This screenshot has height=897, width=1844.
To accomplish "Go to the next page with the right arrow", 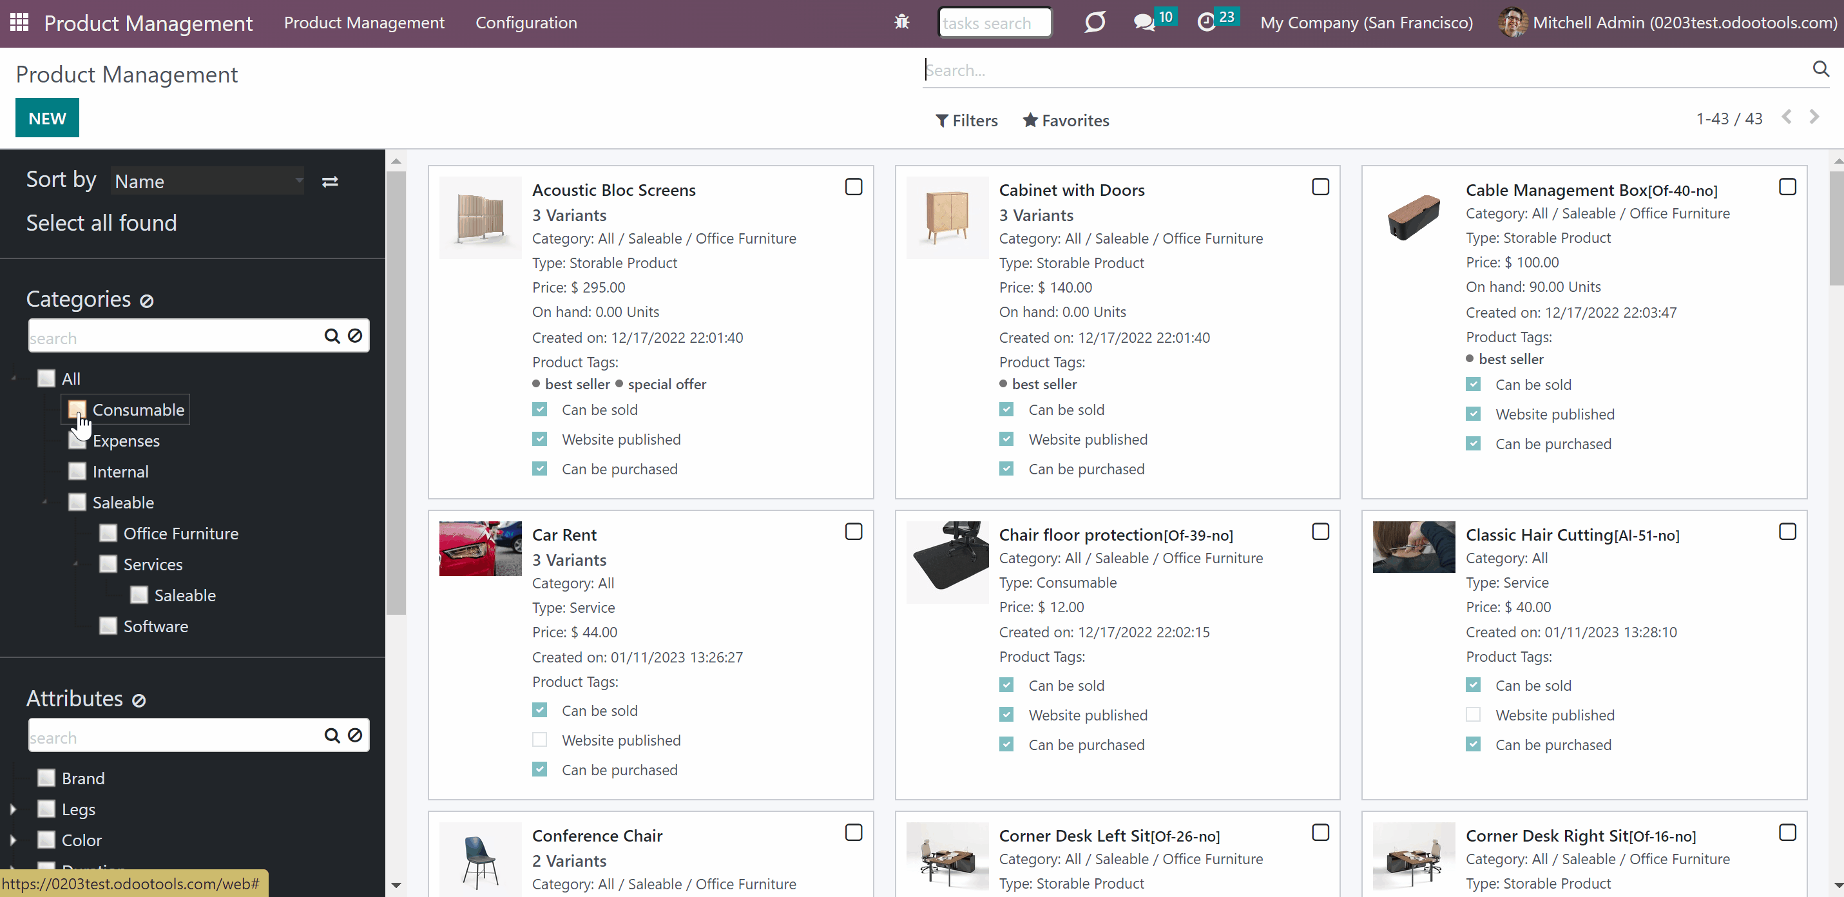I will click(x=1814, y=117).
